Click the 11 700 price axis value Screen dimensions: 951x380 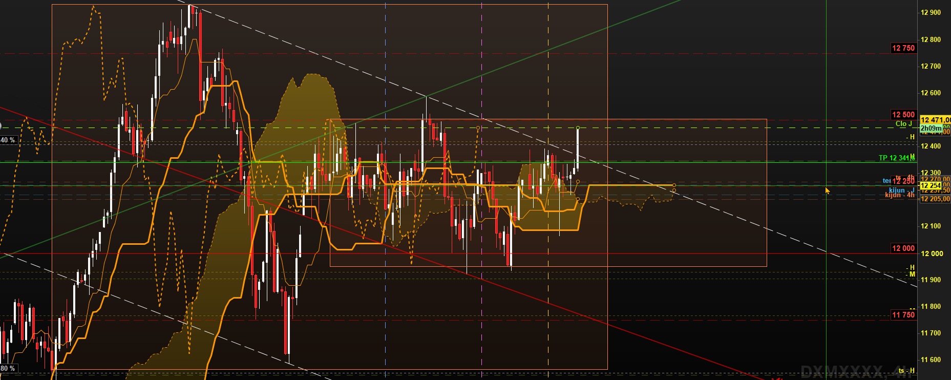(x=931, y=333)
